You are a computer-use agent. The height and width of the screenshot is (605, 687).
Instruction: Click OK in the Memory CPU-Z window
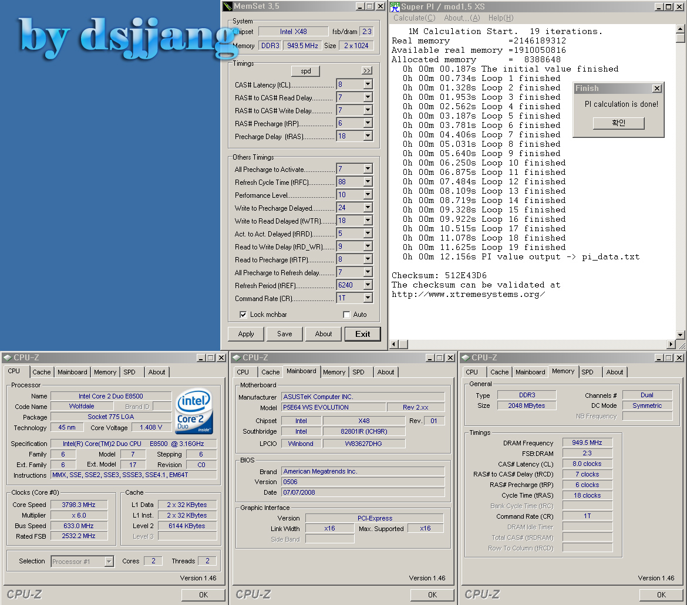[661, 594]
